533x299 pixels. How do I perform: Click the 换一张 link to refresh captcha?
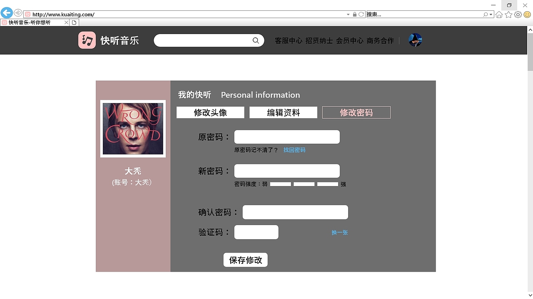click(x=339, y=233)
